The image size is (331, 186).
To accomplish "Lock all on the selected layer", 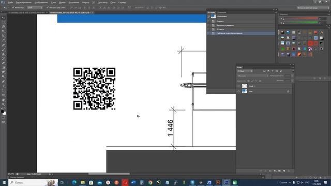I will pos(260,81).
